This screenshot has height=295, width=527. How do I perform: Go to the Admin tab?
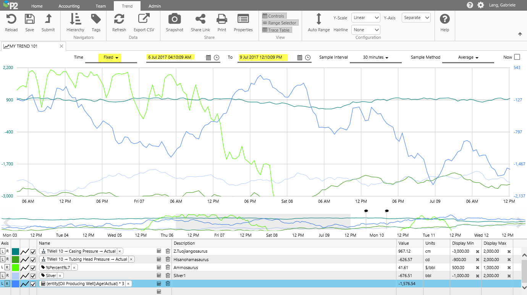155,6
